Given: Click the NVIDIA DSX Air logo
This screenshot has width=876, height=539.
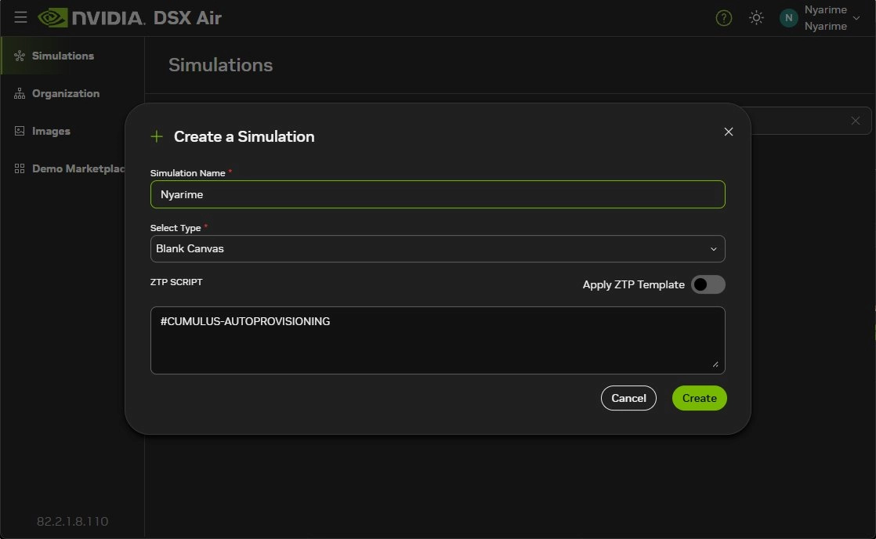Looking at the screenshot, I should point(129,18).
